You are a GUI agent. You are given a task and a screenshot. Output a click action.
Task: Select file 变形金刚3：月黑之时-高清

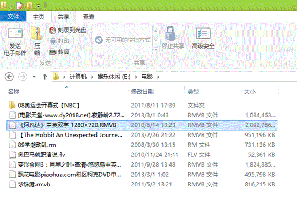(69, 164)
